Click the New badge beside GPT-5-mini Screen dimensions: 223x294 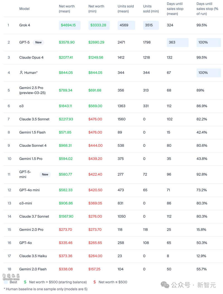coord(45,174)
